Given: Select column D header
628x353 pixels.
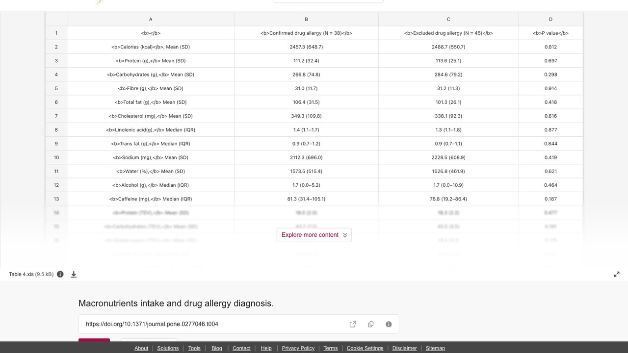Looking at the screenshot, I should coord(550,19).
